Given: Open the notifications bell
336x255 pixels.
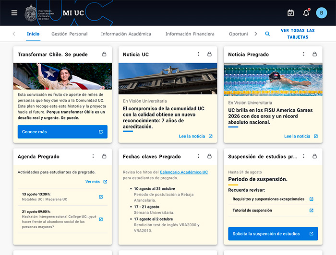Looking at the screenshot, I should pos(306,13).
